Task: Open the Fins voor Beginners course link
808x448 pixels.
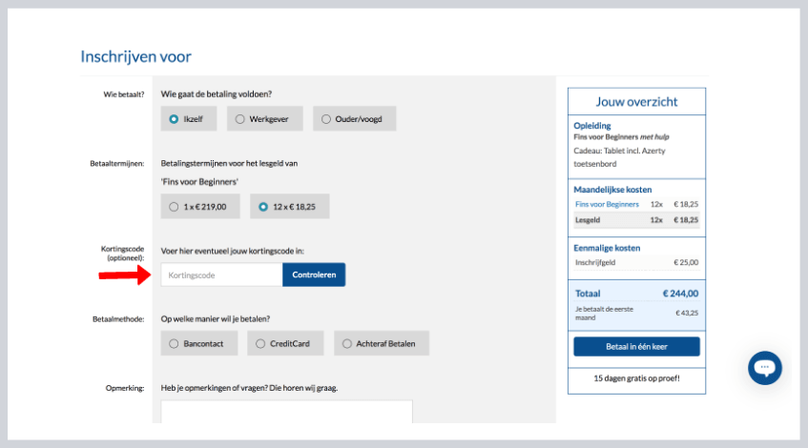Action: click(x=607, y=204)
